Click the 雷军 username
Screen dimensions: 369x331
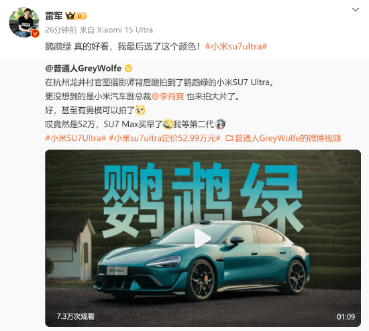click(x=54, y=16)
